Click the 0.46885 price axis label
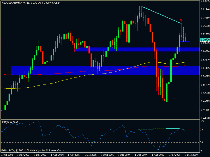The image size is (210, 157). pyautogui.click(x=205, y=110)
